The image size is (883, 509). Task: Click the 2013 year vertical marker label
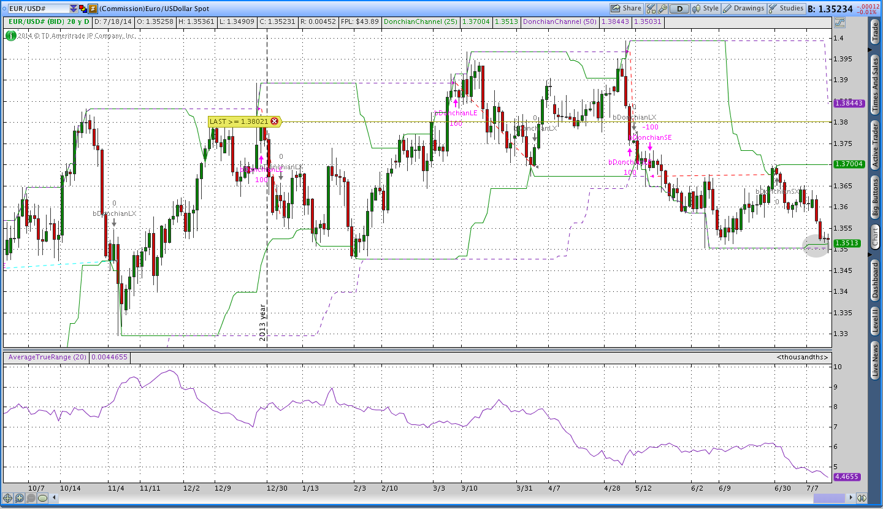point(263,323)
